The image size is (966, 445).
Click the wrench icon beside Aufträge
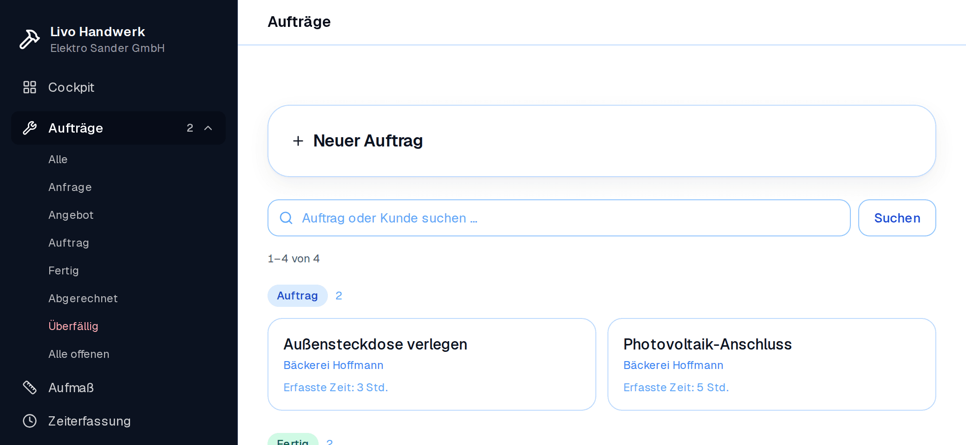[x=30, y=128]
